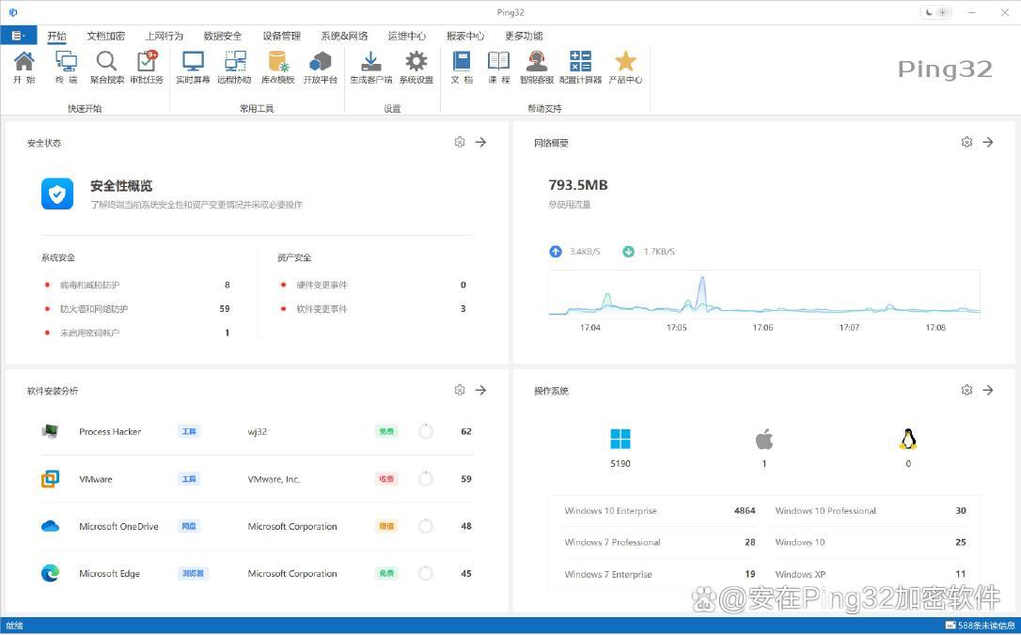Switch theme to light sun mode

pos(943,12)
